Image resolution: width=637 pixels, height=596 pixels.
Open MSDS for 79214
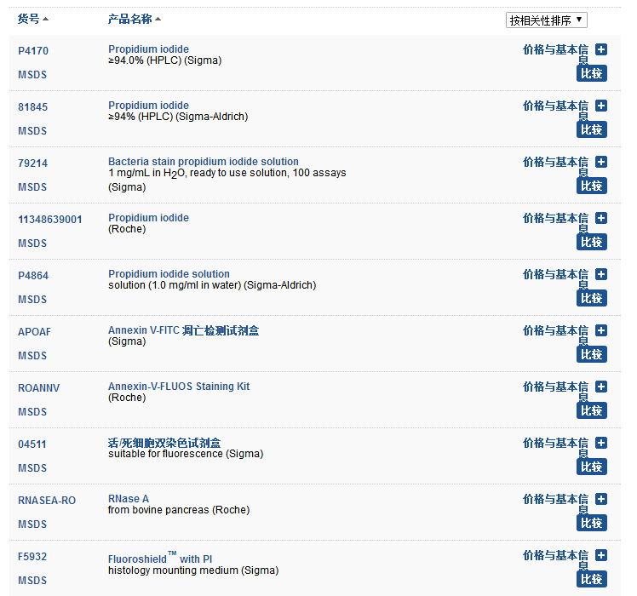click(32, 186)
